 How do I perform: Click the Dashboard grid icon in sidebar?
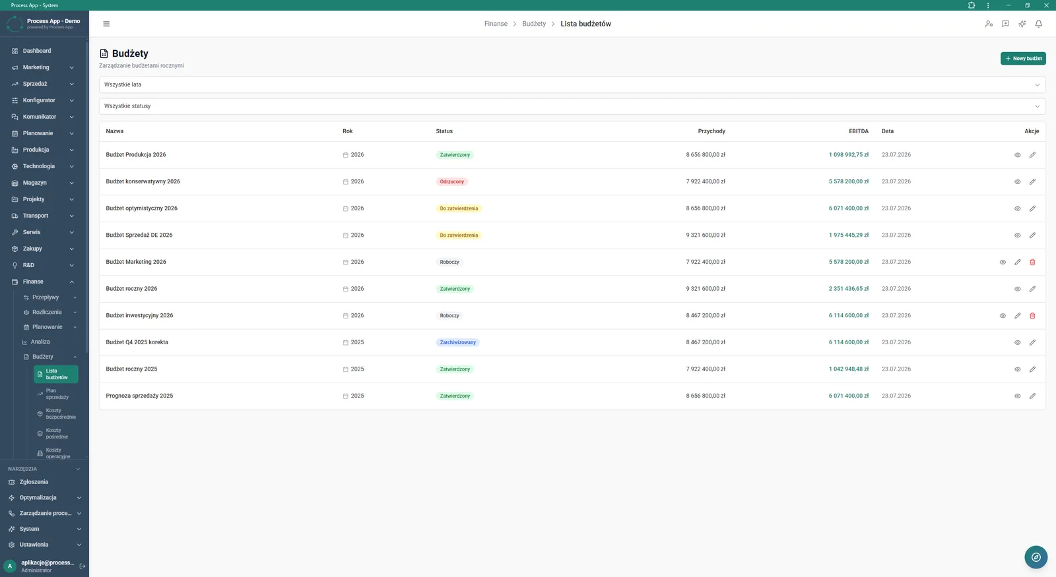(x=15, y=51)
